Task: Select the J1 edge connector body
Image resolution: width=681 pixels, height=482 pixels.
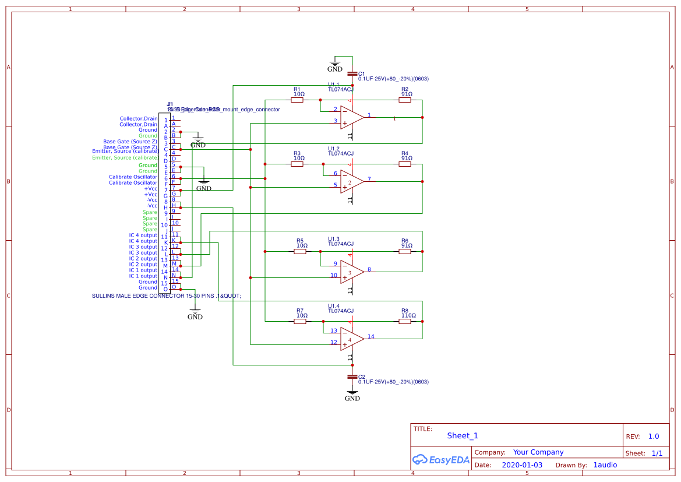Action: pyautogui.click(x=164, y=204)
